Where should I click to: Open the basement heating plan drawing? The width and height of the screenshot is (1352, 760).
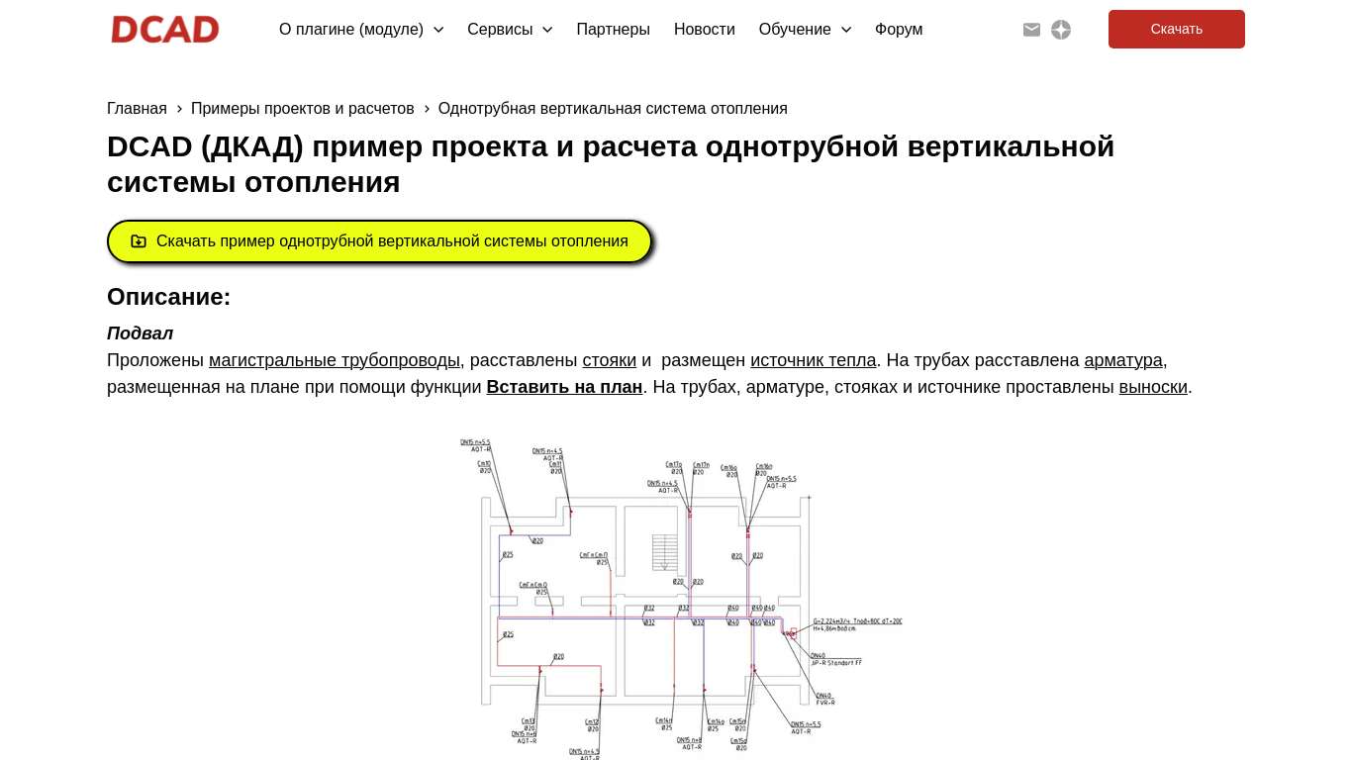click(x=681, y=599)
